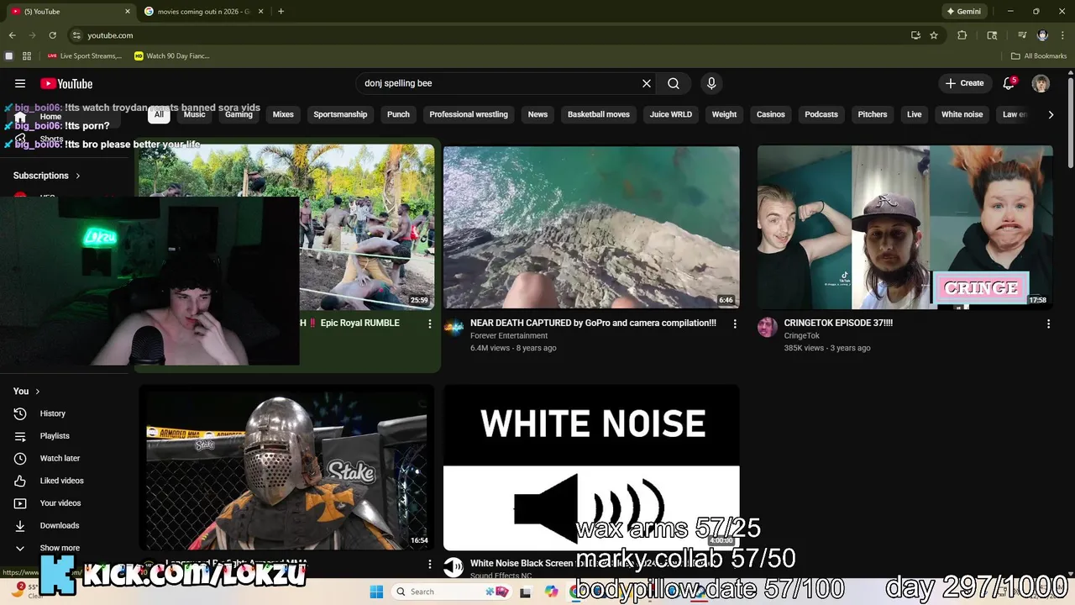Open Chrome apps grid shortcut
The height and width of the screenshot is (605, 1075).
[x=27, y=56]
